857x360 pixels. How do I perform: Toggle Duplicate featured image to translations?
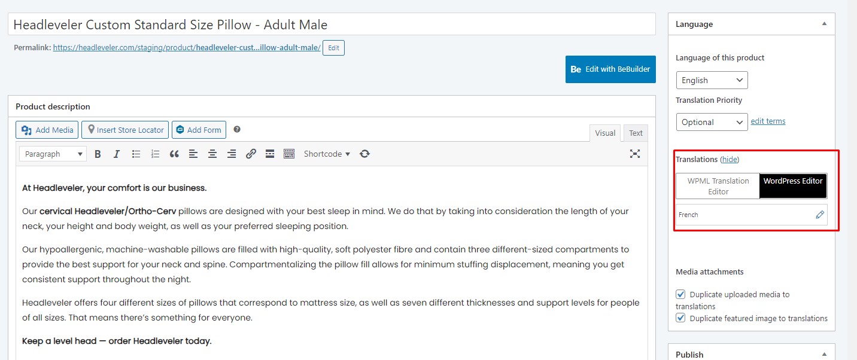pyautogui.click(x=680, y=318)
